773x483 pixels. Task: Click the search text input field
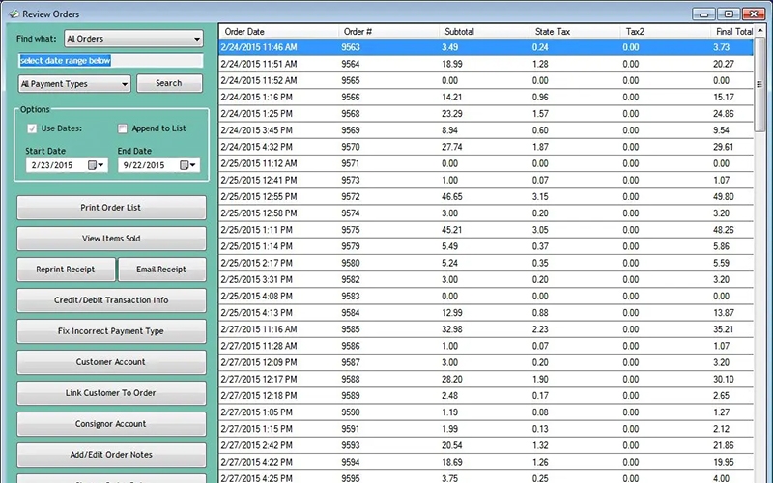click(111, 61)
